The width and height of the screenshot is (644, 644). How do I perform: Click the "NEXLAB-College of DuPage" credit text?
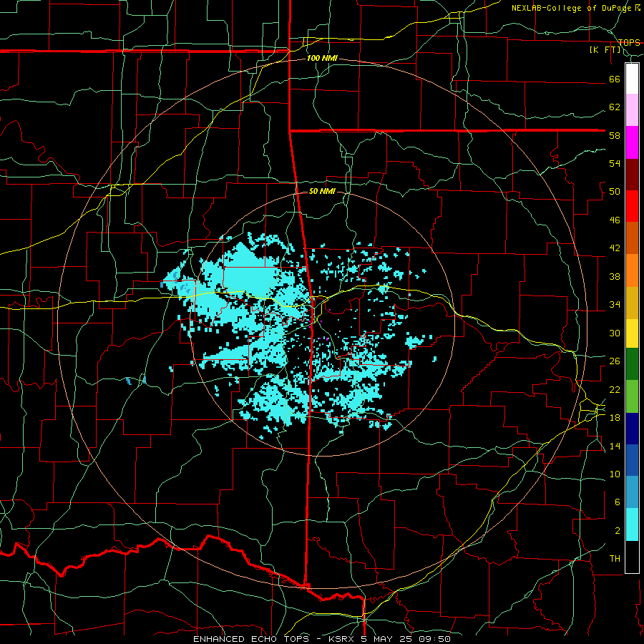(572, 8)
